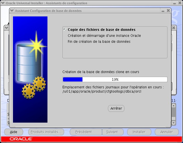Go back with Précédent button
The image size is (183, 143).
86,132
